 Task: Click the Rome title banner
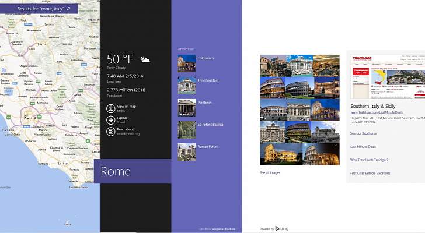[132, 171]
